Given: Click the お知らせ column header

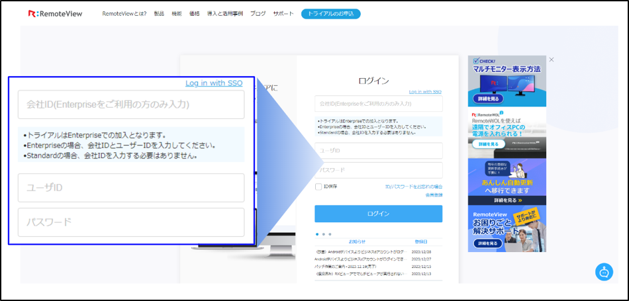Looking at the screenshot, I should tap(357, 242).
